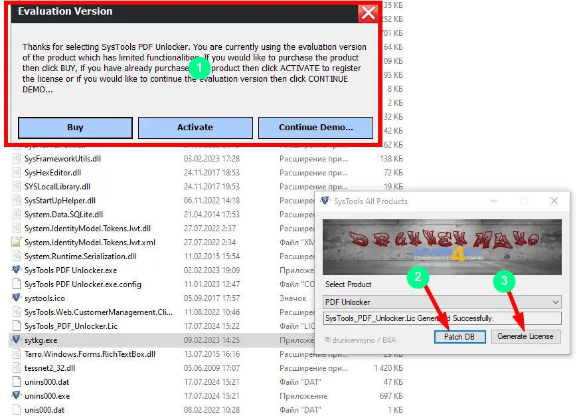
Task: Click the license status text field
Action: click(442, 318)
